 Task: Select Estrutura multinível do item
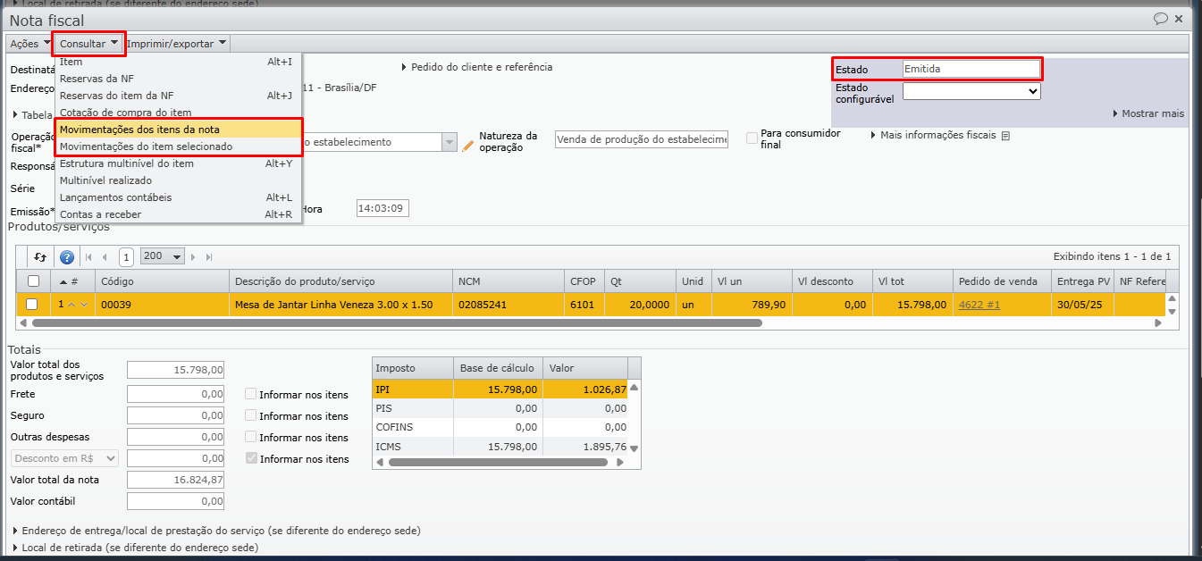[x=179, y=163]
